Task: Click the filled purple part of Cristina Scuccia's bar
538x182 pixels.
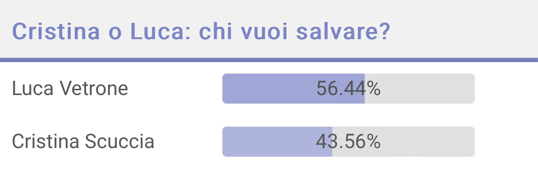Action: pyautogui.click(x=277, y=141)
